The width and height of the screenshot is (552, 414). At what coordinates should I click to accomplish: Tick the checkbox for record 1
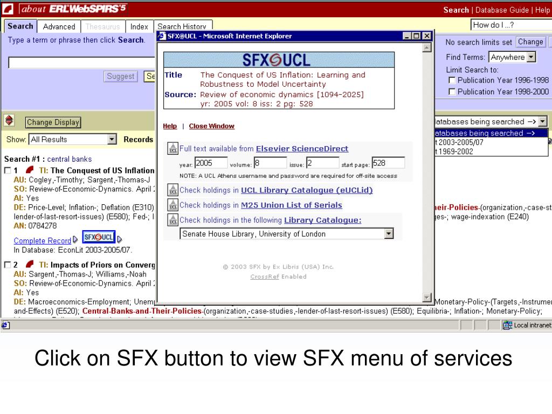pos(8,170)
